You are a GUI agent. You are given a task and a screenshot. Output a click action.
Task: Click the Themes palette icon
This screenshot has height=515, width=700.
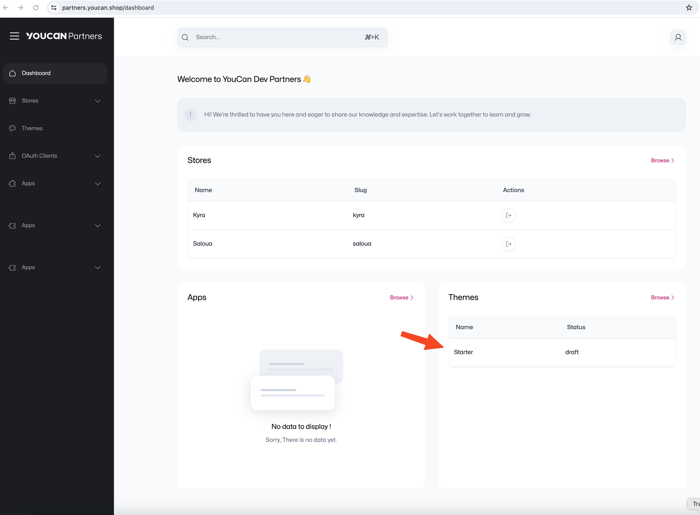[x=12, y=128]
